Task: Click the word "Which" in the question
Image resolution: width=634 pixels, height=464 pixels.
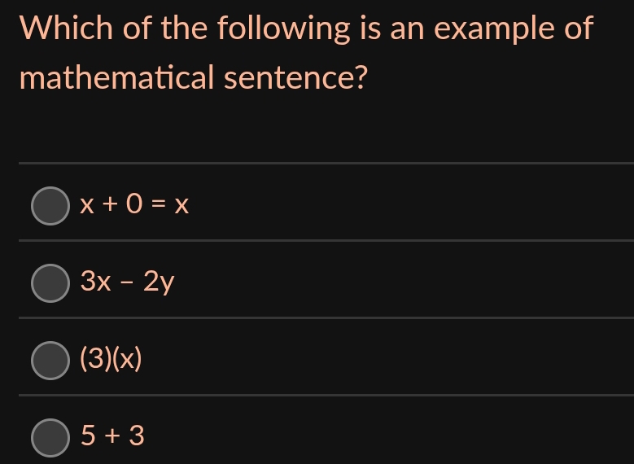Action: [x=66, y=28]
